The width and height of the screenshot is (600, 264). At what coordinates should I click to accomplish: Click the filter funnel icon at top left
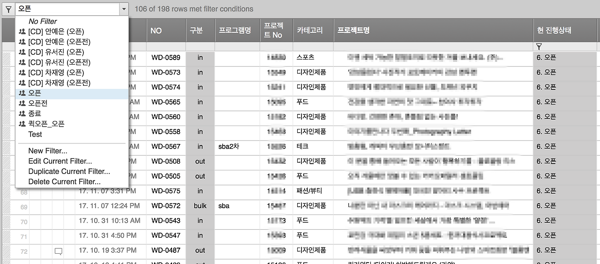pyautogui.click(x=8, y=9)
